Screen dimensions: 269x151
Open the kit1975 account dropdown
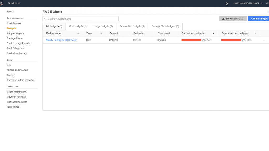pos(247,3)
